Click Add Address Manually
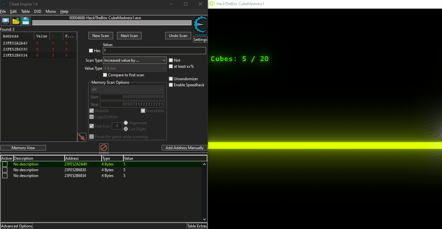This screenshot has height=229, width=442. point(185,148)
